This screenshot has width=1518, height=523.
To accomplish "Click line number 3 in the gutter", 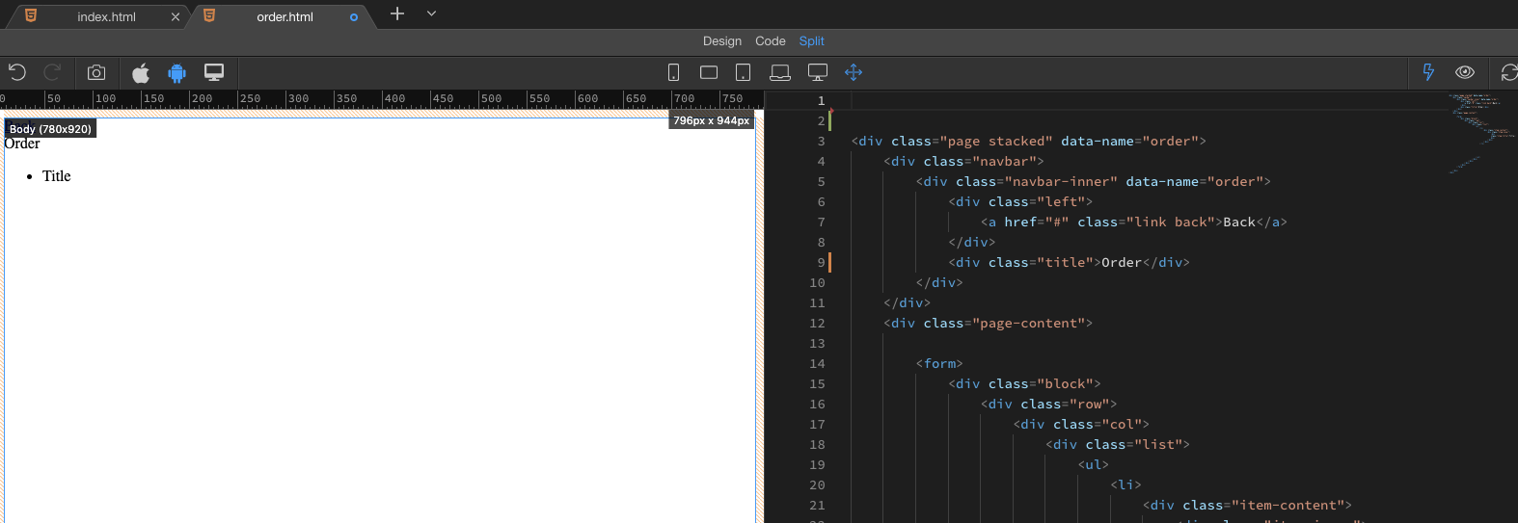I will 821,141.
